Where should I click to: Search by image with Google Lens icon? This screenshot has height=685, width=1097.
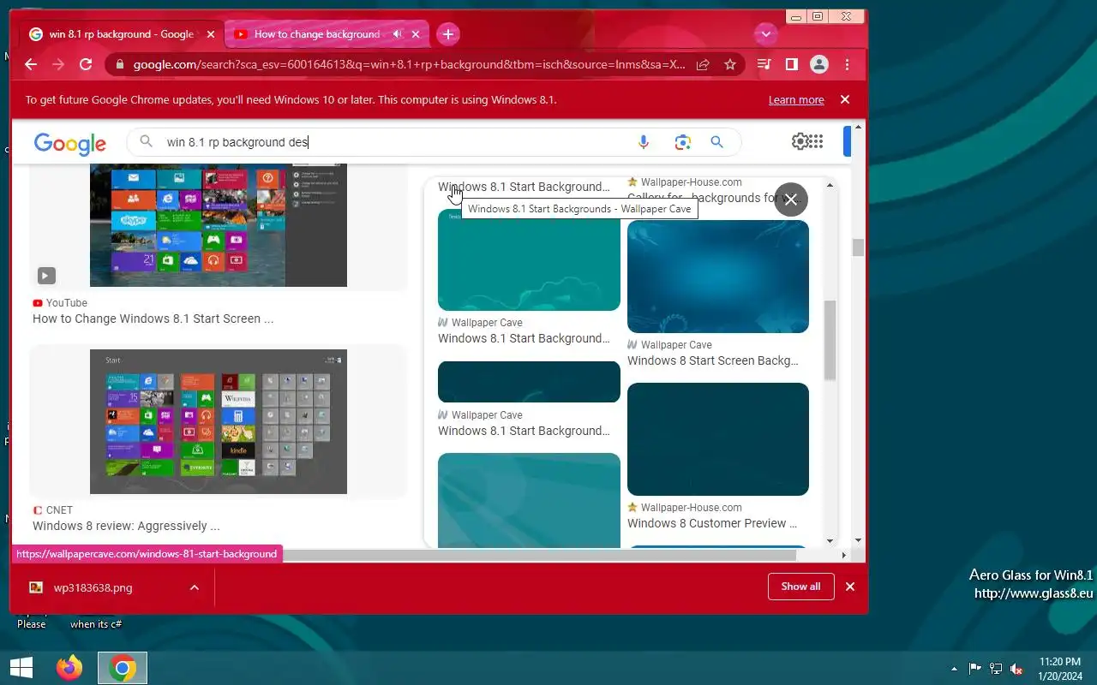tap(682, 142)
